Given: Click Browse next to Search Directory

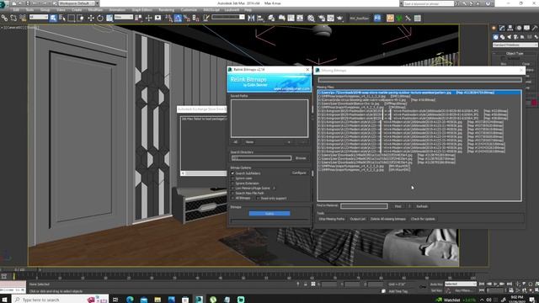Looking at the screenshot, I should pyautogui.click(x=301, y=158).
